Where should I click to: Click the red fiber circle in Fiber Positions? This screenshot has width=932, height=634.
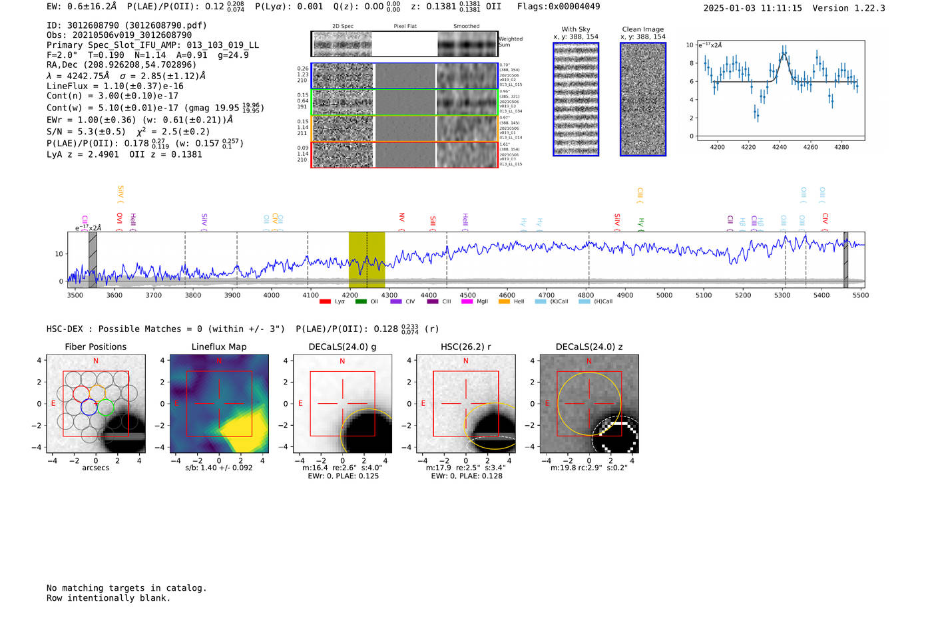pos(81,393)
